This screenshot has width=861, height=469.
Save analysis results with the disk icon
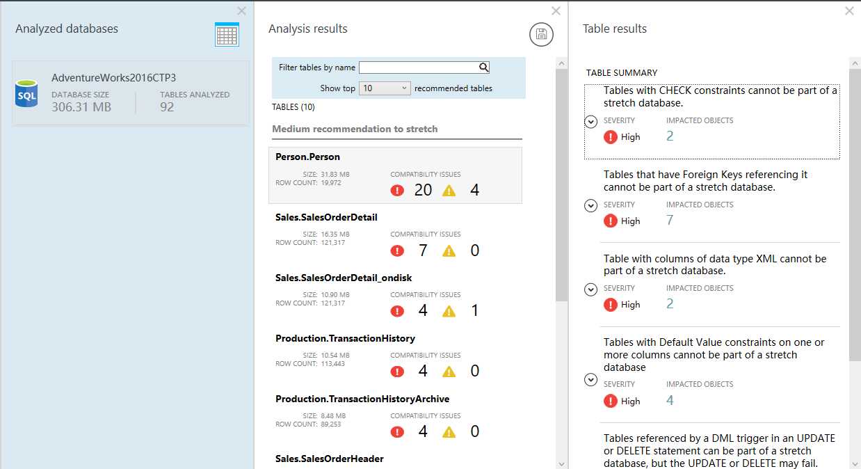coord(541,34)
